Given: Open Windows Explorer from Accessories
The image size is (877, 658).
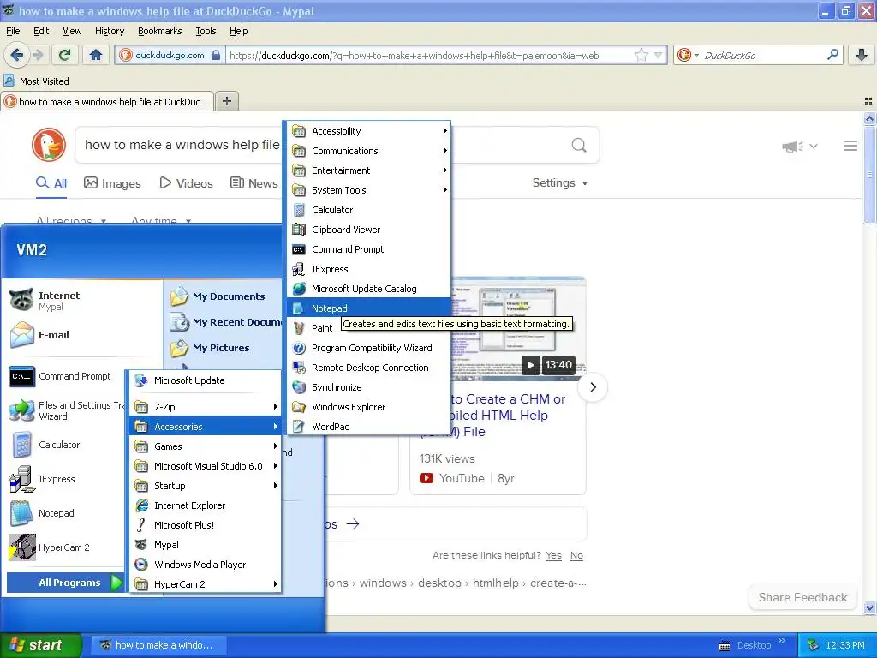Looking at the screenshot, I should (x=370, y=407).
